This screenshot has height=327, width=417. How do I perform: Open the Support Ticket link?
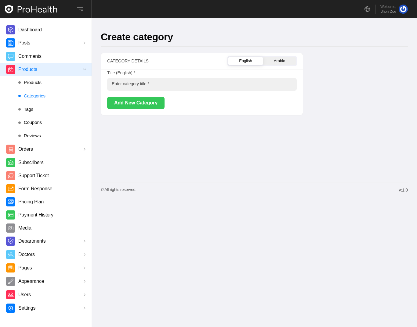click(x=34, y=176)
